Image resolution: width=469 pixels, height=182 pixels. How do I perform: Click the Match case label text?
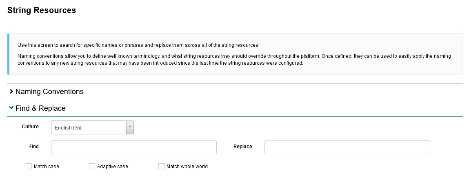tap(47, 167)
